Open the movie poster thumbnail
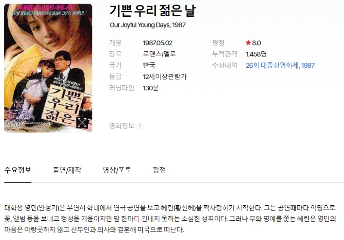Screen dimensions: 344x240 click(48, 68)
